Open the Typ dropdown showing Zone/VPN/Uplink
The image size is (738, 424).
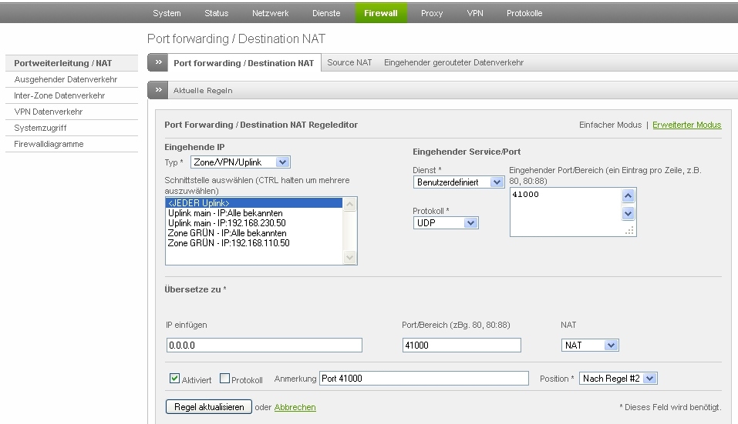point(240,162)
